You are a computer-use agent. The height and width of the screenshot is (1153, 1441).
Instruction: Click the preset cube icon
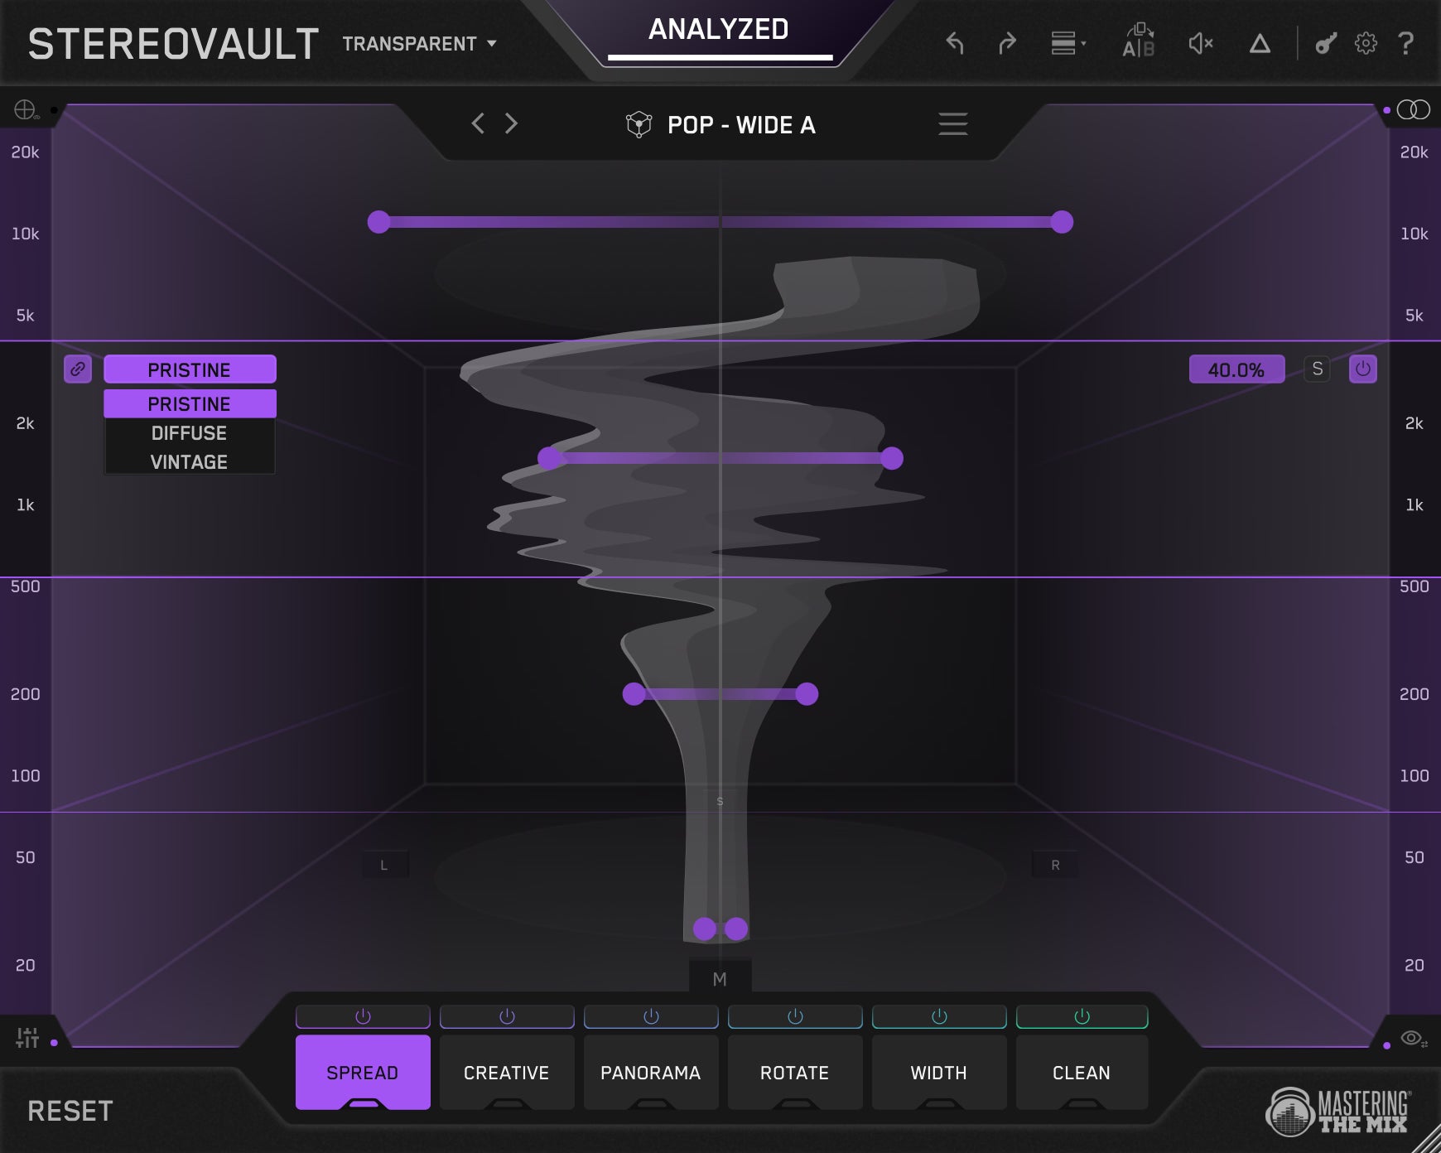[639, 125]
